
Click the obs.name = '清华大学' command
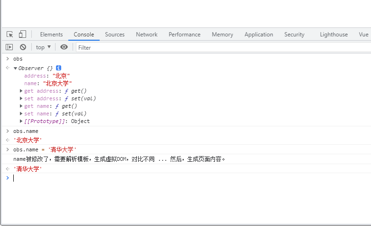pyautogui.click(x=45, y=149)
